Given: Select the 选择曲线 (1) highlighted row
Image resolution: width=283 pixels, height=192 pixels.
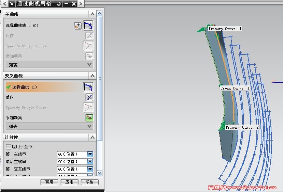Looking at the screenshot, I should [43, 87].
